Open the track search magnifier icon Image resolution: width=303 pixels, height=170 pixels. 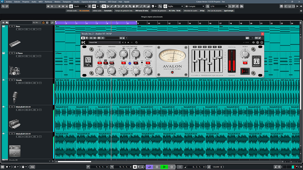(x=52, y=23)
